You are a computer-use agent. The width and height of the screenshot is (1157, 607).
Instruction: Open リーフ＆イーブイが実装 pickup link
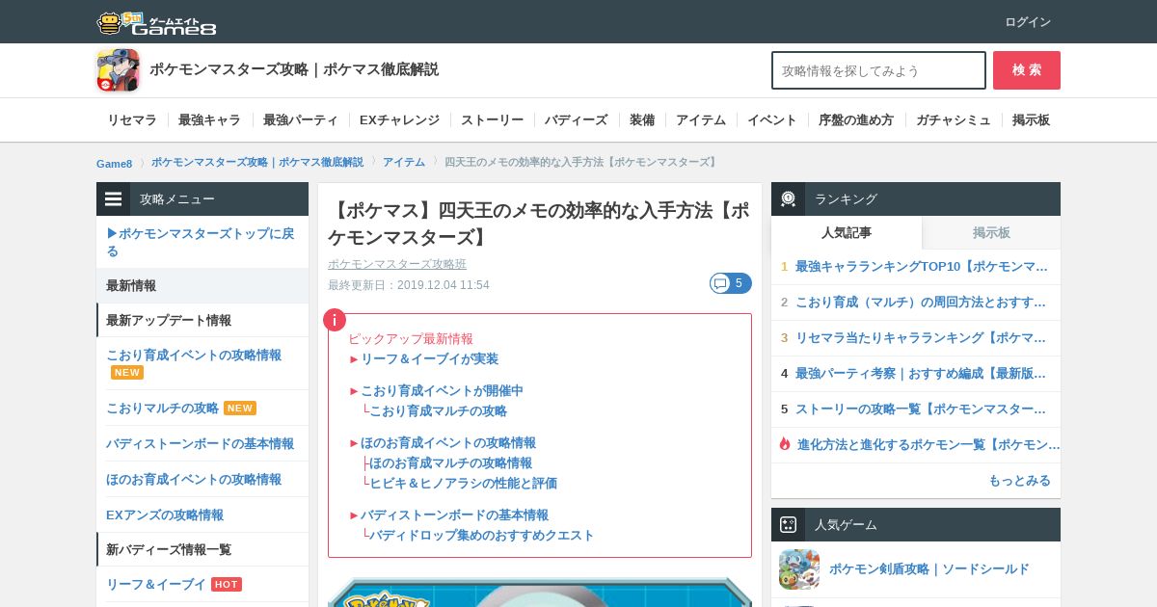[429, 358]
